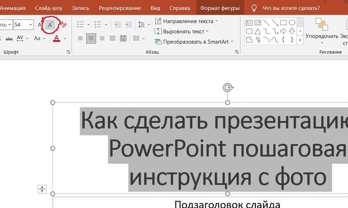Select the text box shape
This screenshot has width=348, height=208.
(249, 23)
